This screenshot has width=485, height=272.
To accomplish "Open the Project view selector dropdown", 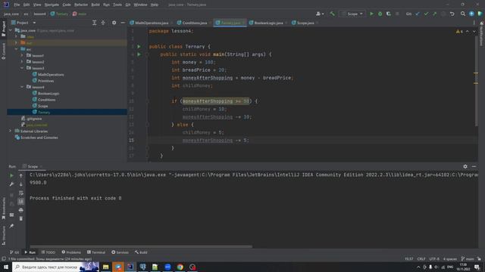I will click(x=23, y=23).
